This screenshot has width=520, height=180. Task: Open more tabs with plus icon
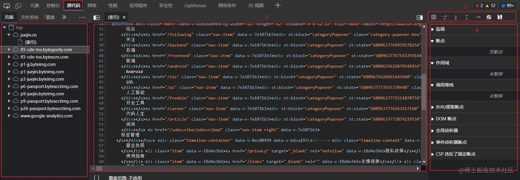click(x=278, y=6)
